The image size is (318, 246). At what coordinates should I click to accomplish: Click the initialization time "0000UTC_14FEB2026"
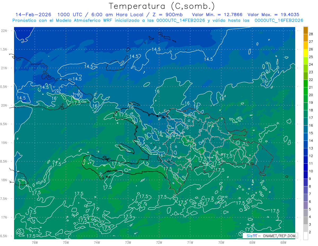tap(181, 20)
